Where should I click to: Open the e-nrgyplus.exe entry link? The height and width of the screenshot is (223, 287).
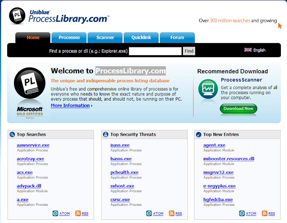pyautogui.click(x=220, y=186)
